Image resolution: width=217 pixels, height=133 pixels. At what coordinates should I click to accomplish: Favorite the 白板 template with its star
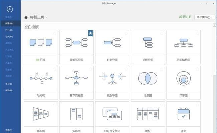[55, 33]
